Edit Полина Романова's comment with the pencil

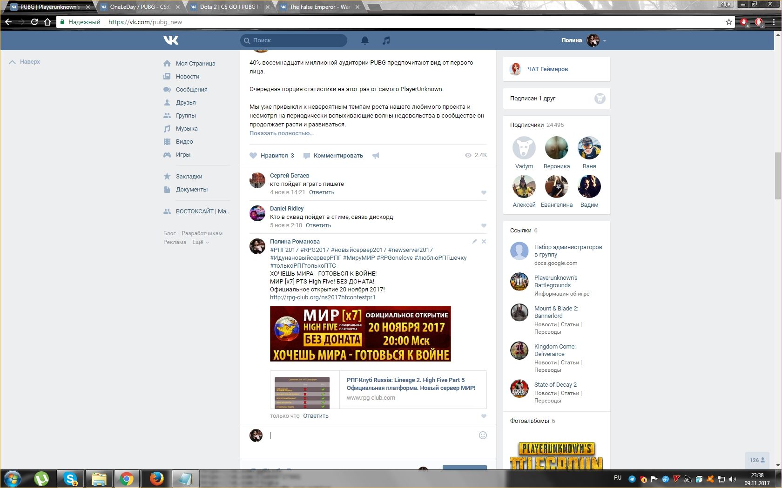click(x=474, y=241)
